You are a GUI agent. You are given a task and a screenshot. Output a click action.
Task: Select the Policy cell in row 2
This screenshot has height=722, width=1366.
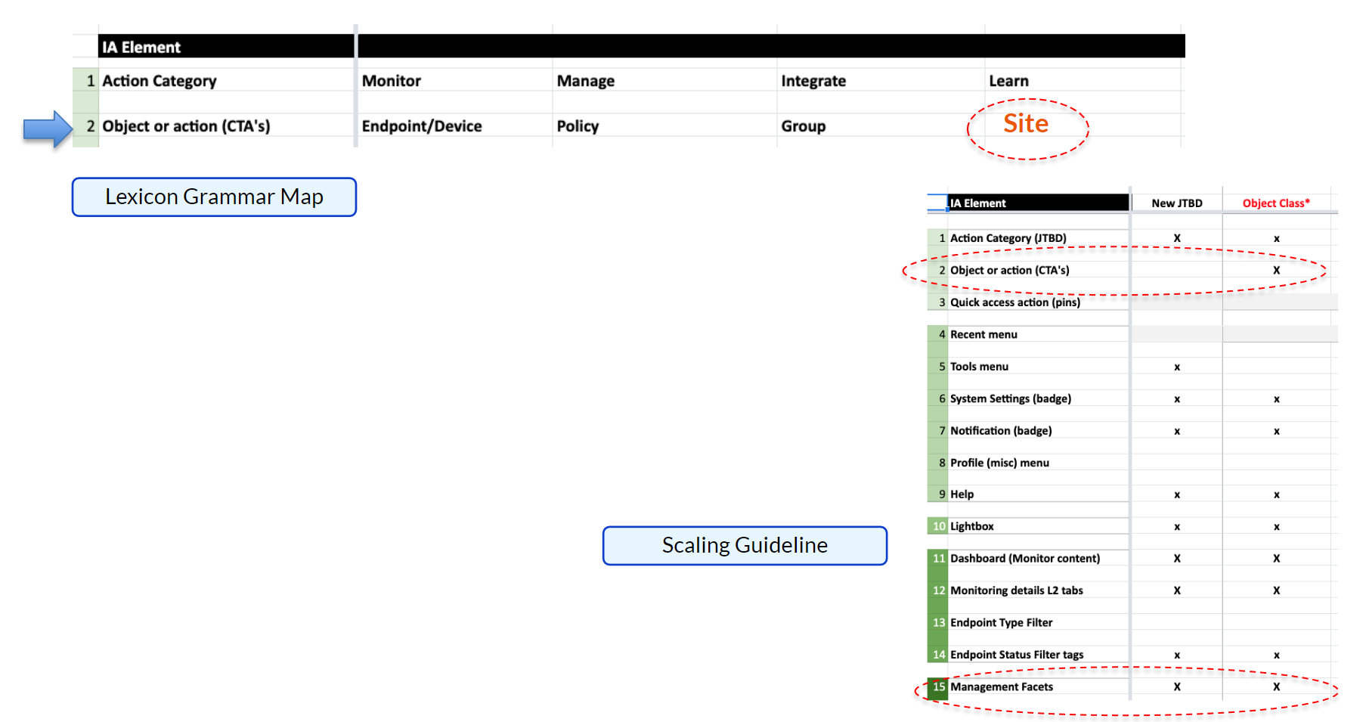[x=578, y=126]
